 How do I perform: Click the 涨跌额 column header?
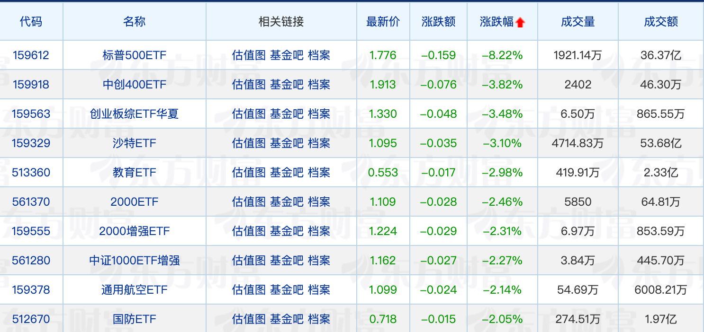(439, 22)
